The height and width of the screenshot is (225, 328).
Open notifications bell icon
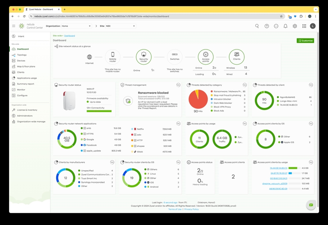click(x=285, y=26)
